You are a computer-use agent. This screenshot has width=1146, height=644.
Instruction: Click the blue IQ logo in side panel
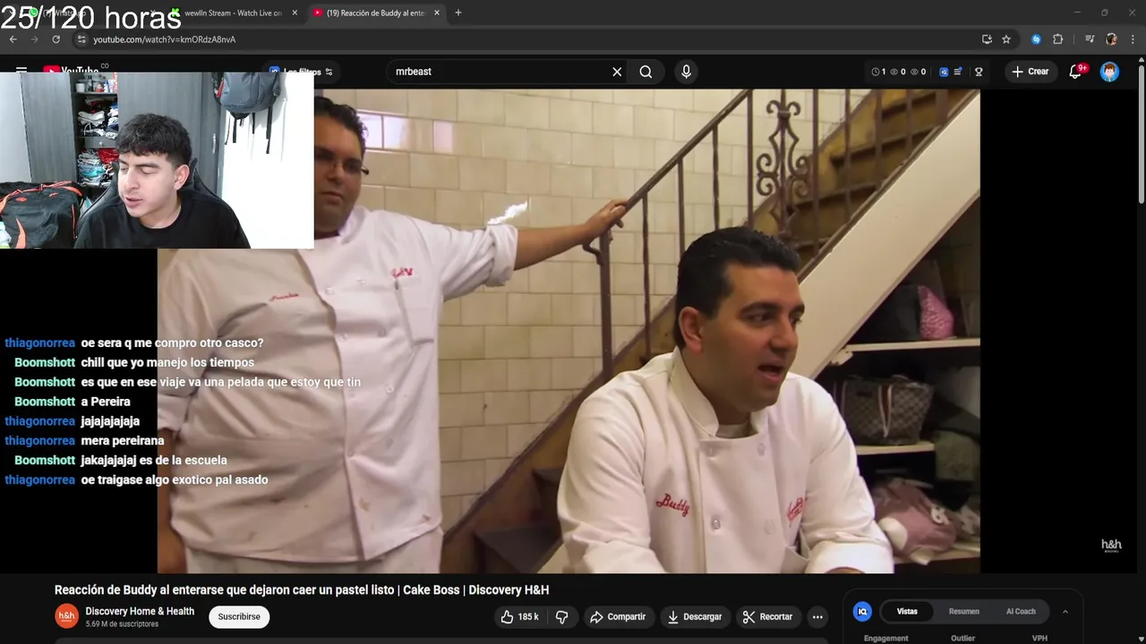[x=862, y=612]
